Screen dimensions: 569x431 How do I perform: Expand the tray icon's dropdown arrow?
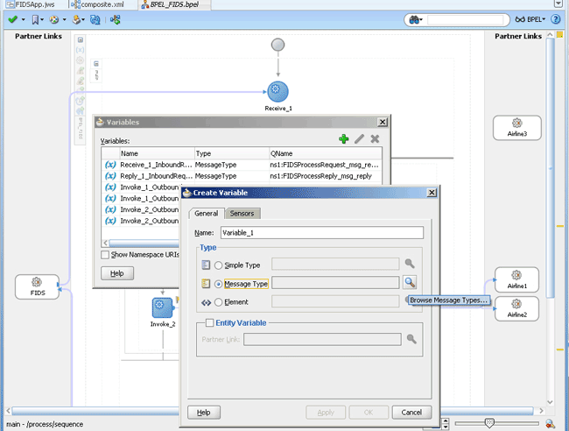(83, 19)
